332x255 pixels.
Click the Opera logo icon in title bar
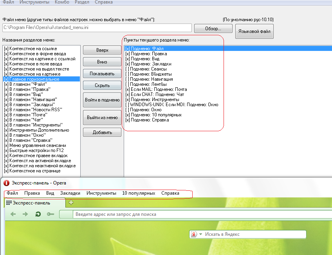pos(6,183)
